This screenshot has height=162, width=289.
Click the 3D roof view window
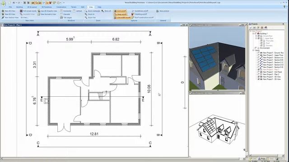[217, 58]
